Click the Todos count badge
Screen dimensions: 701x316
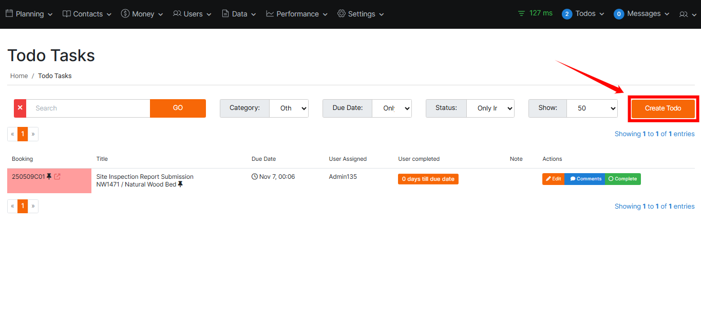tap(567, 14)
